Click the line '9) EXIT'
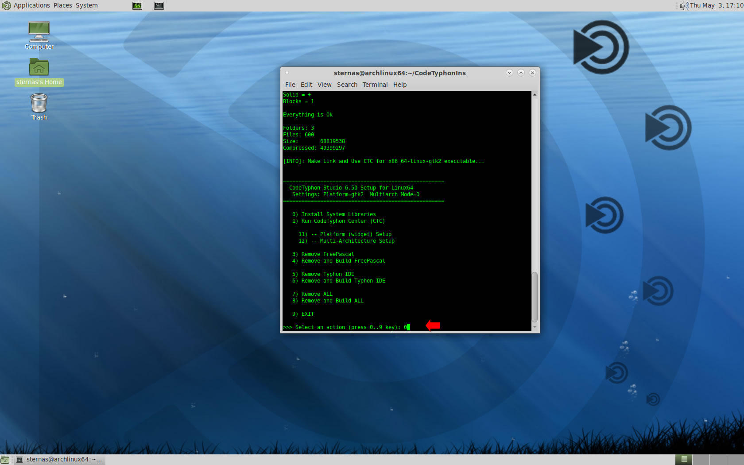The height and width of the screenshot is (465, 744). tap(303, 314)
